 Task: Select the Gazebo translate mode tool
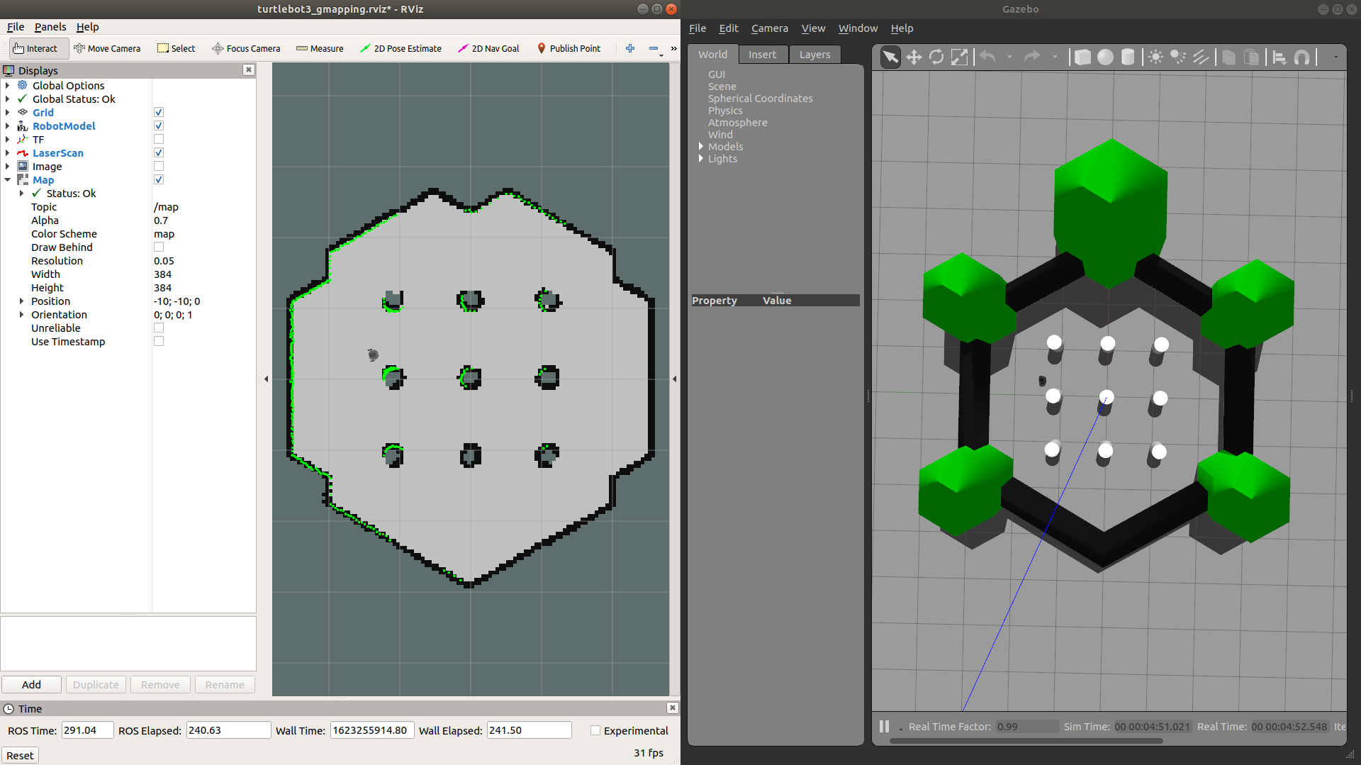coord(914,57)
